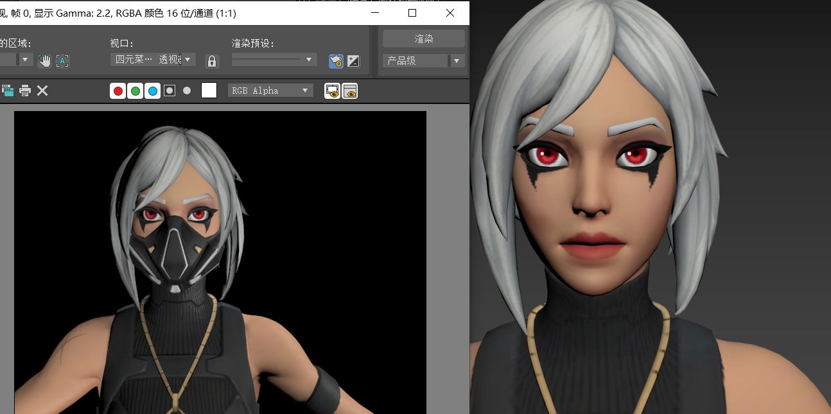Enable monochrome display mode

187,91
